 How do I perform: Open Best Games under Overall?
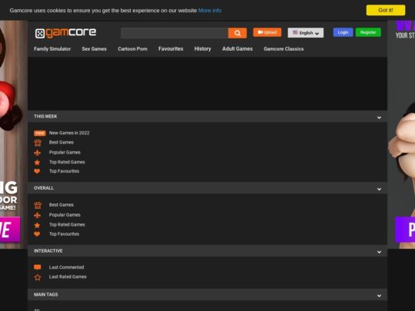[61, 205]
